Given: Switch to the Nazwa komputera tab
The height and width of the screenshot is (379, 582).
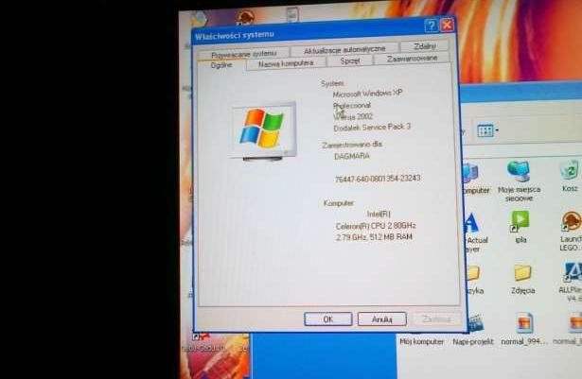Looking at the screenshot, I should click(x=286, y=63).
